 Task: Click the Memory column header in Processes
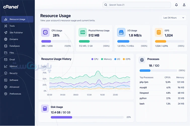click(x=180, y=77)
